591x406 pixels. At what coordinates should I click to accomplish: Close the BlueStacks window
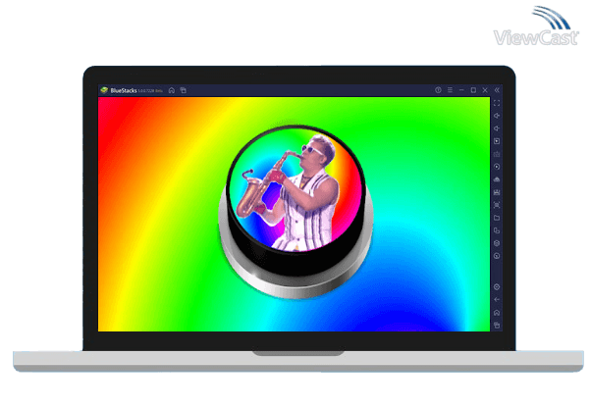(485, 90)
